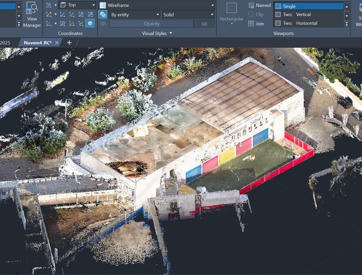Select Two: Horizontal viewport configuration
Image resolution: width=362 pixels, height=275 pixels.
[x=300, y=23]
